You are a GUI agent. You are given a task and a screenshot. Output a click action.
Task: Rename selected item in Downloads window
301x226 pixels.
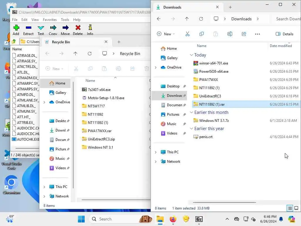click(230, 34)
